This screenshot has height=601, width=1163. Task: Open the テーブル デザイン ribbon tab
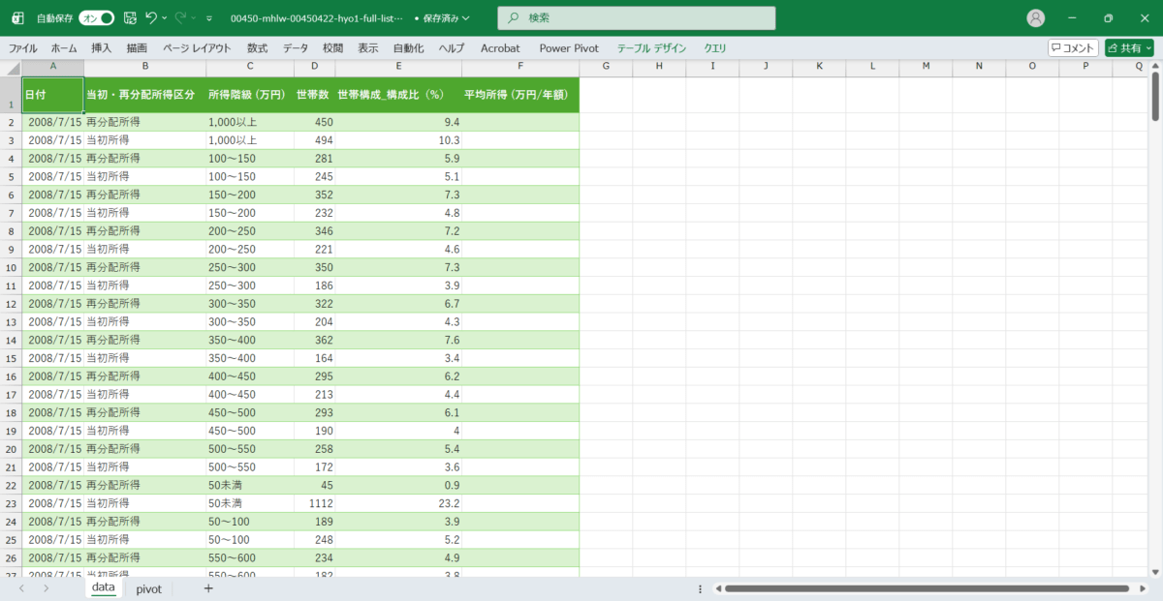click(651, 47)
